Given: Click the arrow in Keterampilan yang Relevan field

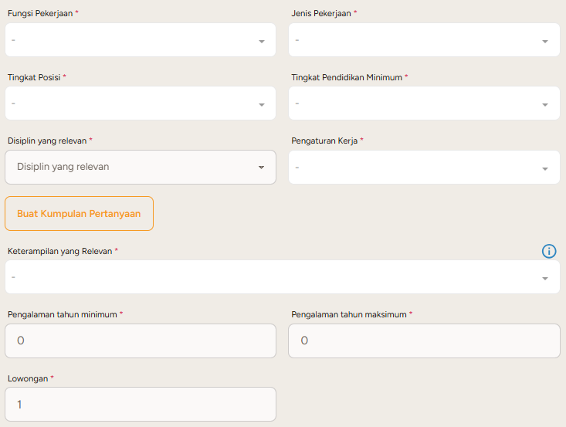Looking at the screenshot, I should point(545,278).
